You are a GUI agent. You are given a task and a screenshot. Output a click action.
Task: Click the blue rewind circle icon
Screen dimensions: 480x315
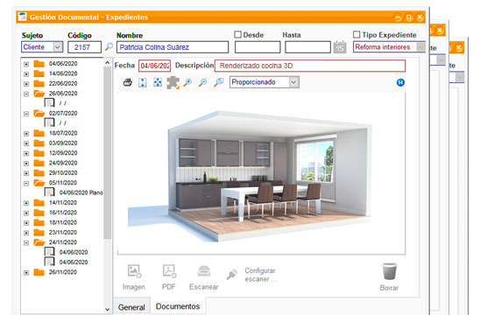(400, 82)
